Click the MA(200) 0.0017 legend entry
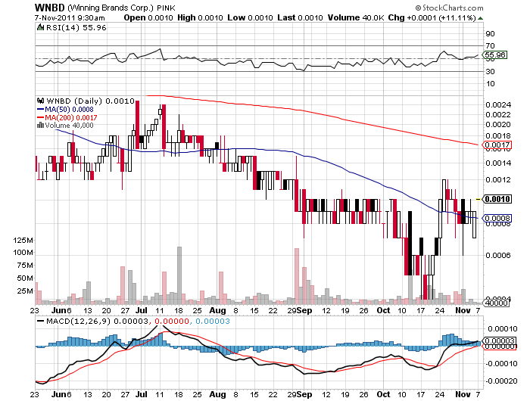The height and width of the screenshot is (401, 530). 67,117
